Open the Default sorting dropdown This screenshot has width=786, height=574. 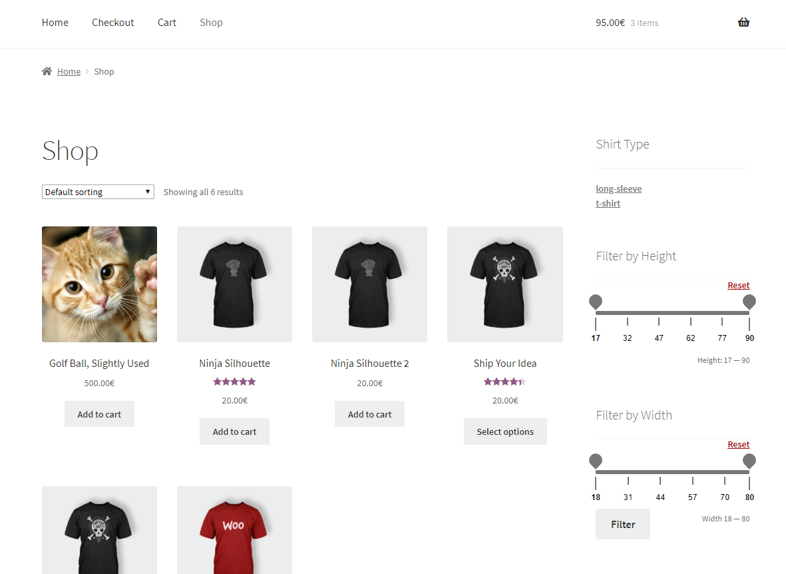(x=98, y=192)
